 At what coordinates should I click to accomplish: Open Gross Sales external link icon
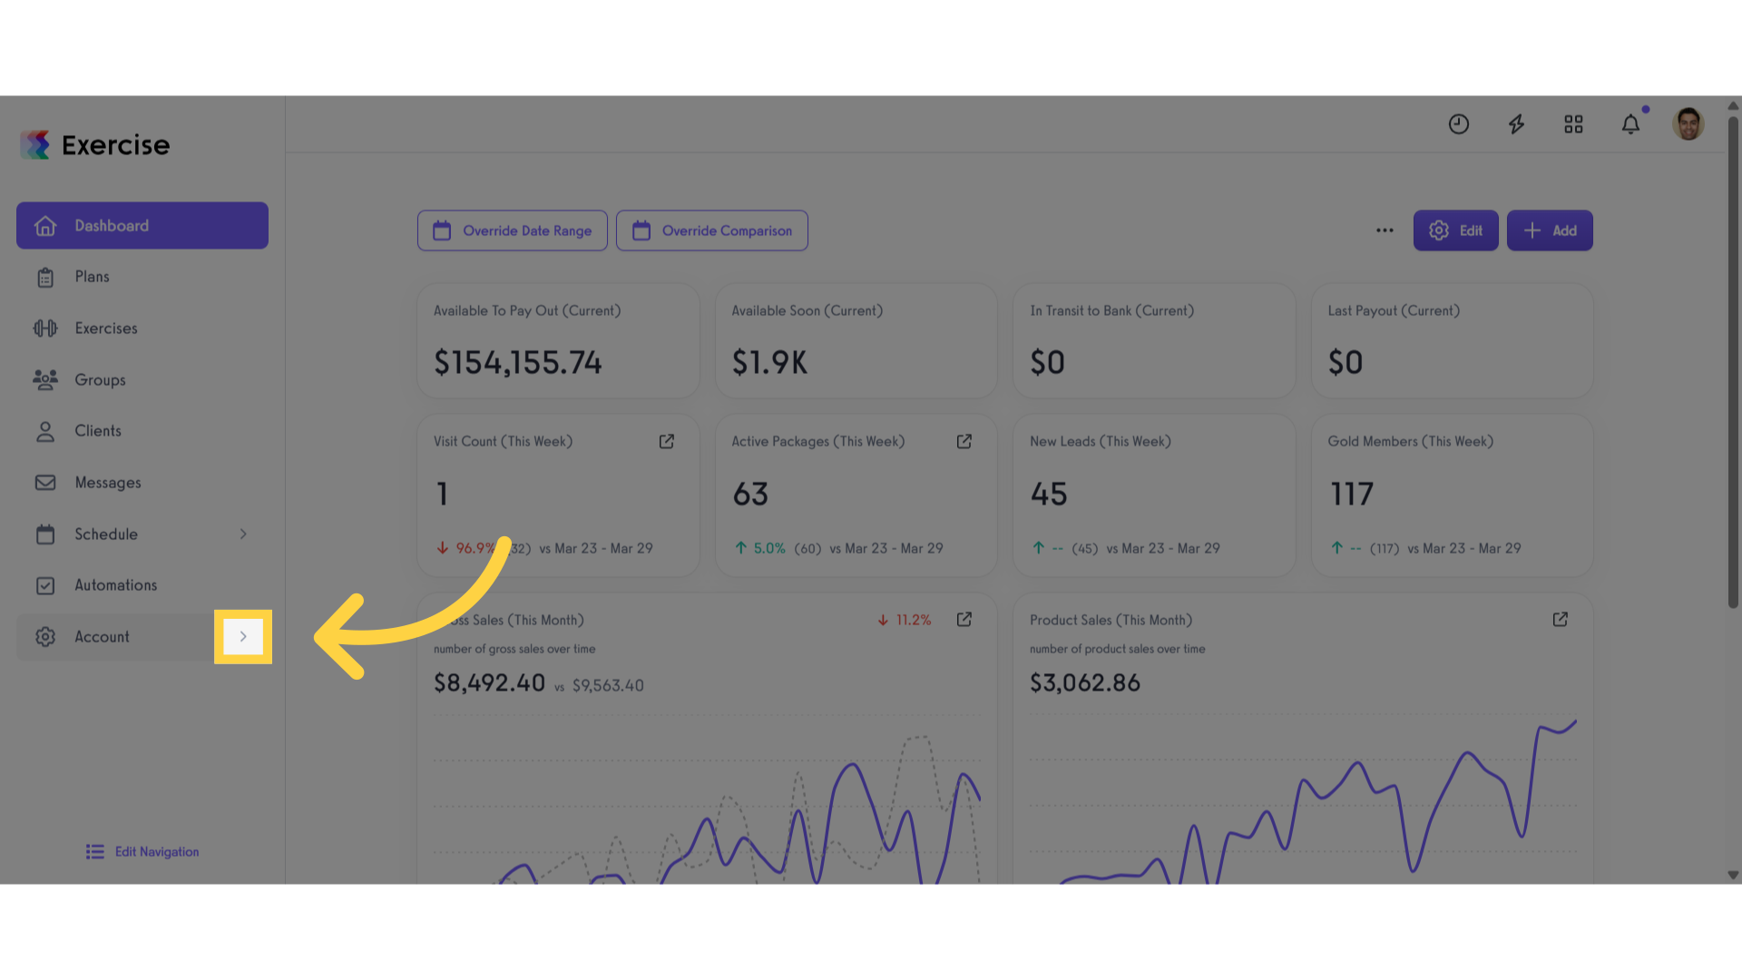[x=964, y=619]
